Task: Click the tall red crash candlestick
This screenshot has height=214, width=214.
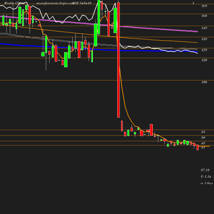Action: coord(119,60)
